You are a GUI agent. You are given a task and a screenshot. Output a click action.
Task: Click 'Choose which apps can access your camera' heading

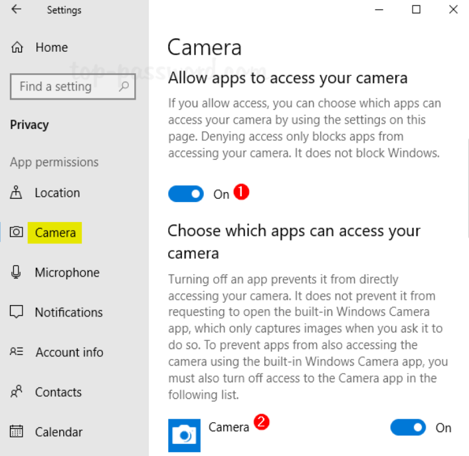coord(294,242)
